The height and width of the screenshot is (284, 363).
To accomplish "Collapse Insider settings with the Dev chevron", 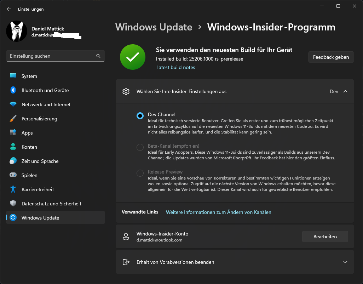I will [x=345, y=91].
